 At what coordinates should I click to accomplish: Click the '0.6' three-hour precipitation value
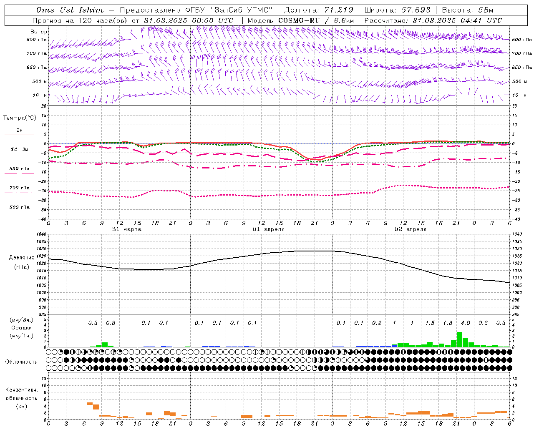(x=483, y=323)
